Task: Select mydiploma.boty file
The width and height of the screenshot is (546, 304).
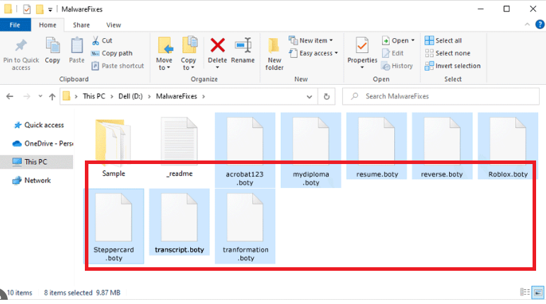Action: pyautogui.click(x=310, y=150)
